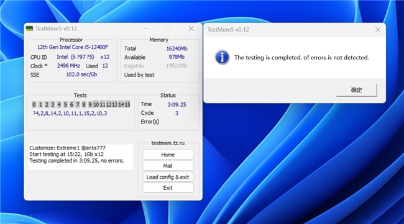Close the completion message dialog
This screenshot has width=404, height=224.
point(378,30)
